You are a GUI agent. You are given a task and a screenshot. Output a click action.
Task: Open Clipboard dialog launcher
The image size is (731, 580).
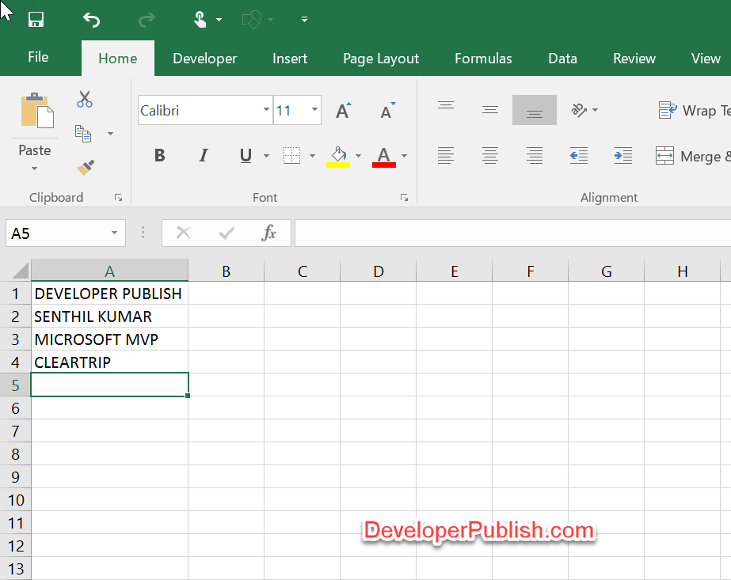point(119,198)
